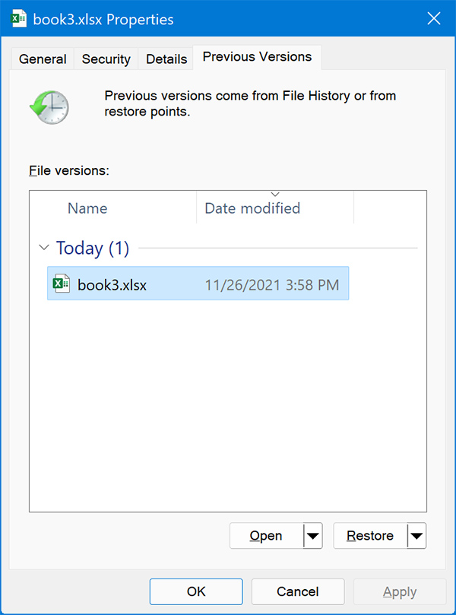Open the dropdown arrow beside the Open button
Image resolution: width=456 pixels, height=615 pixels.
(x=313, y=535)
